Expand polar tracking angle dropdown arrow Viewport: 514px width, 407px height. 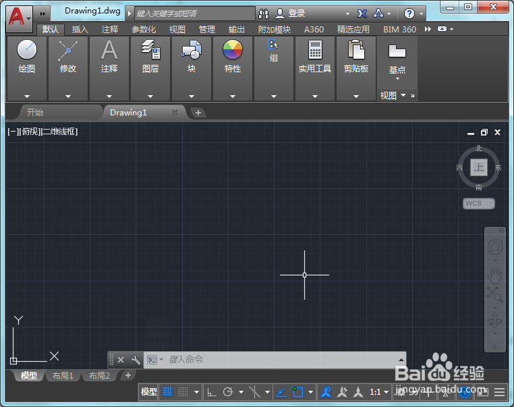pyautogui.click(x=241, y=392)
